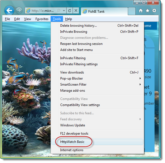Click the search magnifier in address bar

[59, 10]
